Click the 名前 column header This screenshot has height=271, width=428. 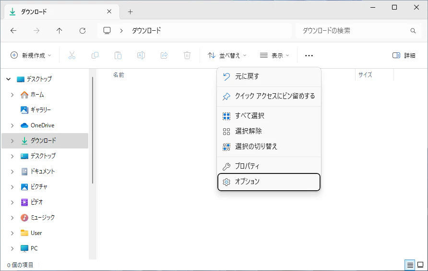tap(119, 75)
